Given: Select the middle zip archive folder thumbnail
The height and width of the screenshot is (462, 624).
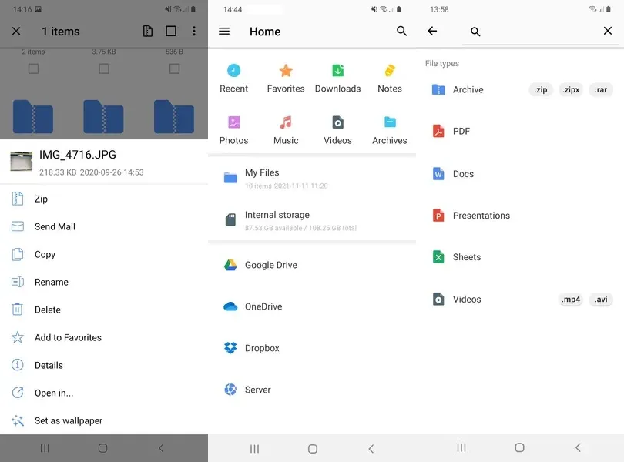Looking at the screenshot, I should [x=103, y=116].
